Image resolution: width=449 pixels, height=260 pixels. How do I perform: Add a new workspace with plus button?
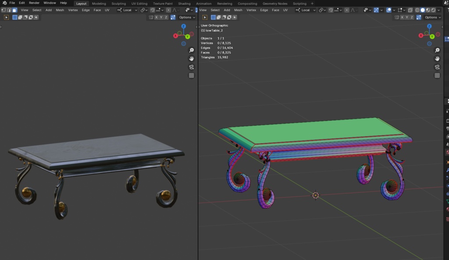[x=312, y=4]
